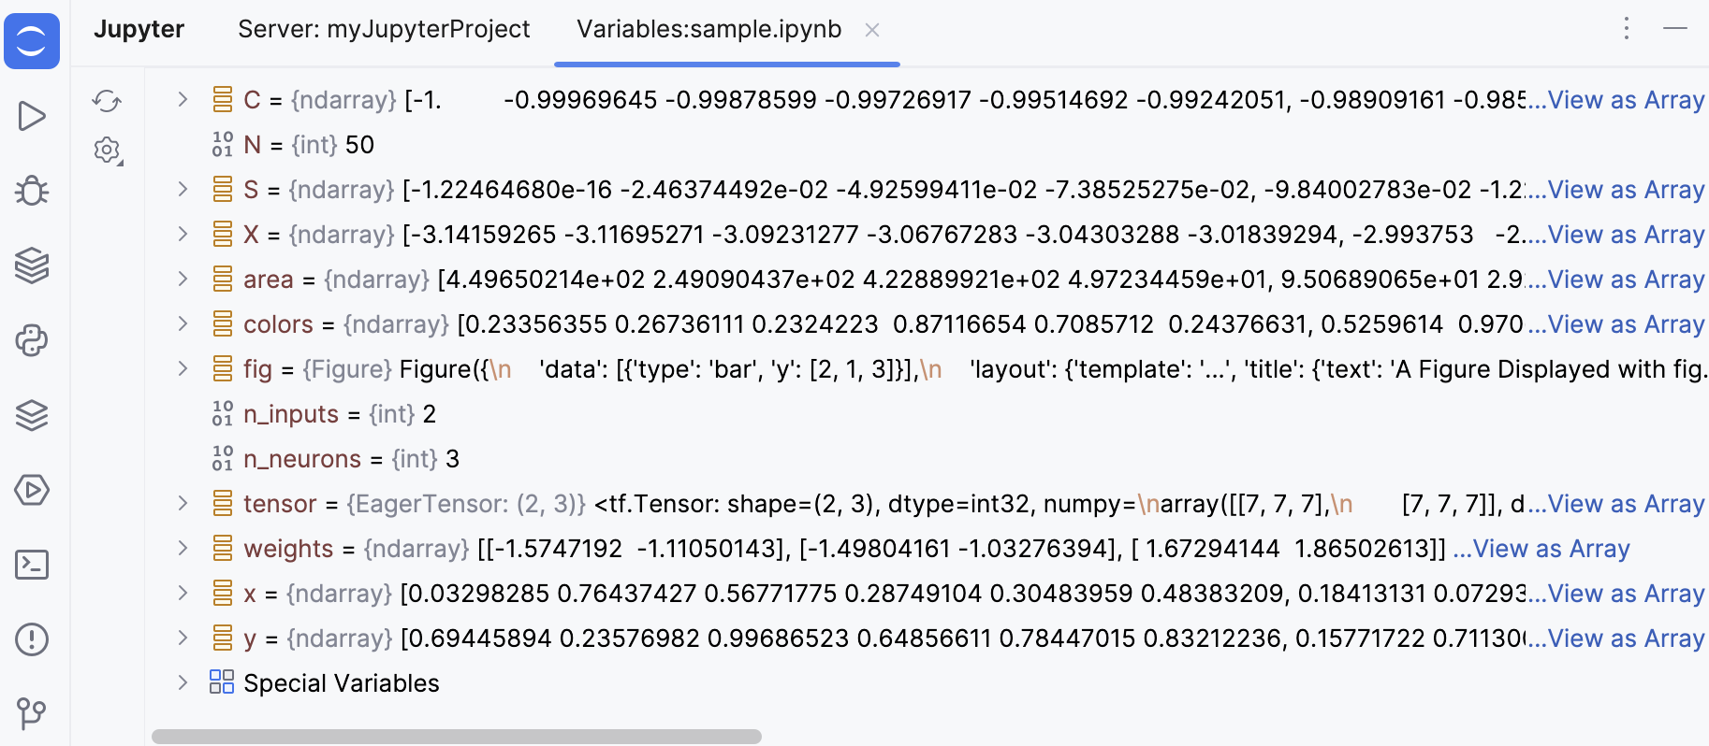Open the Terminal tool window icon
1709x746 pixels.
click(32, 565)
